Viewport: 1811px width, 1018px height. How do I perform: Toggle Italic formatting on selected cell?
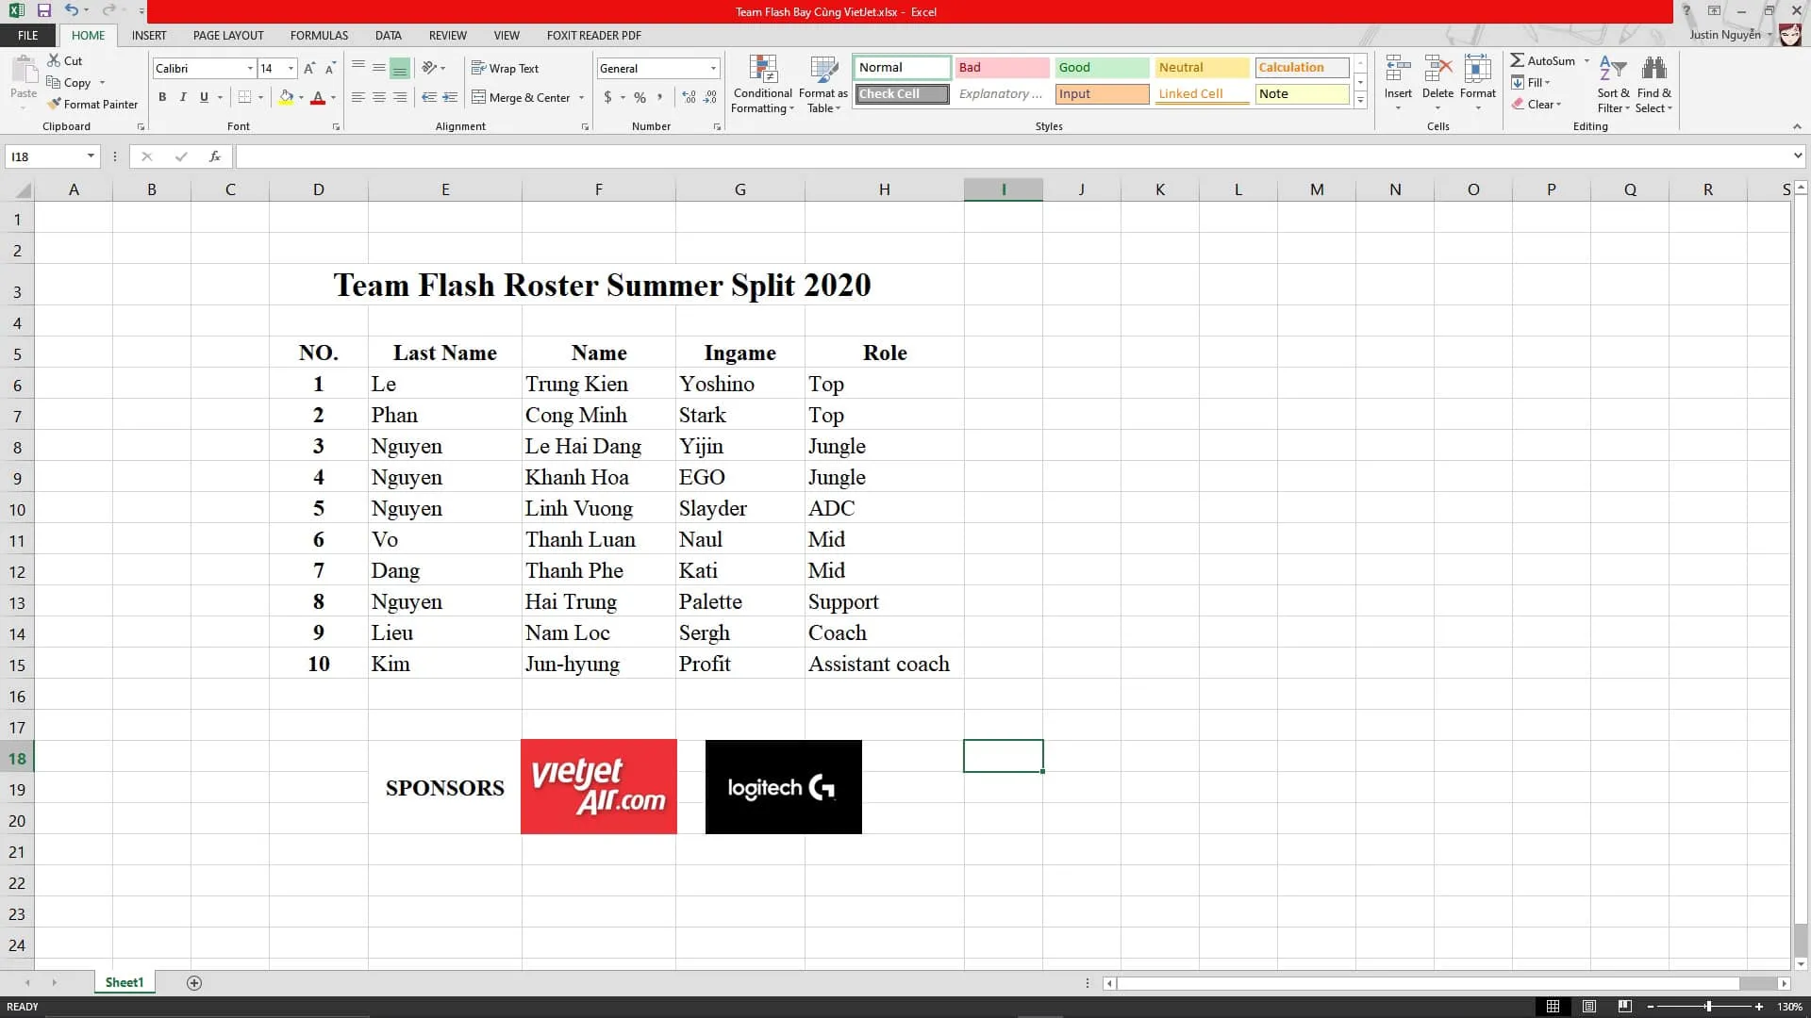click(183, 97)
